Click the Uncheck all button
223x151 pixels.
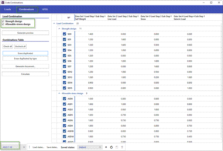click(x=20, y=47)
